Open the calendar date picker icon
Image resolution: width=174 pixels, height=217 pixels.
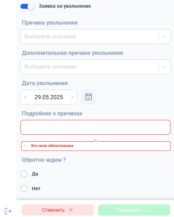(89, 97)
